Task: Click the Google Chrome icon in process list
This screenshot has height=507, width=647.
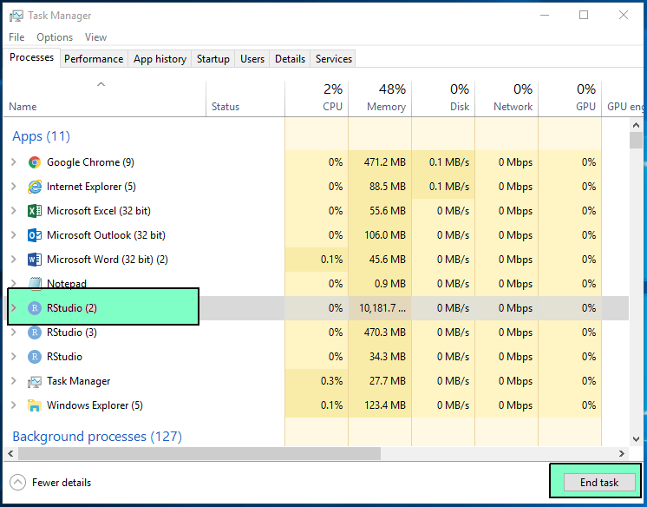Action: pos(35,162)
